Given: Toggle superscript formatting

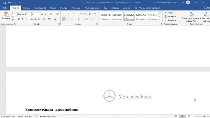Looking at the screenshot, I should tap(39, 19).
